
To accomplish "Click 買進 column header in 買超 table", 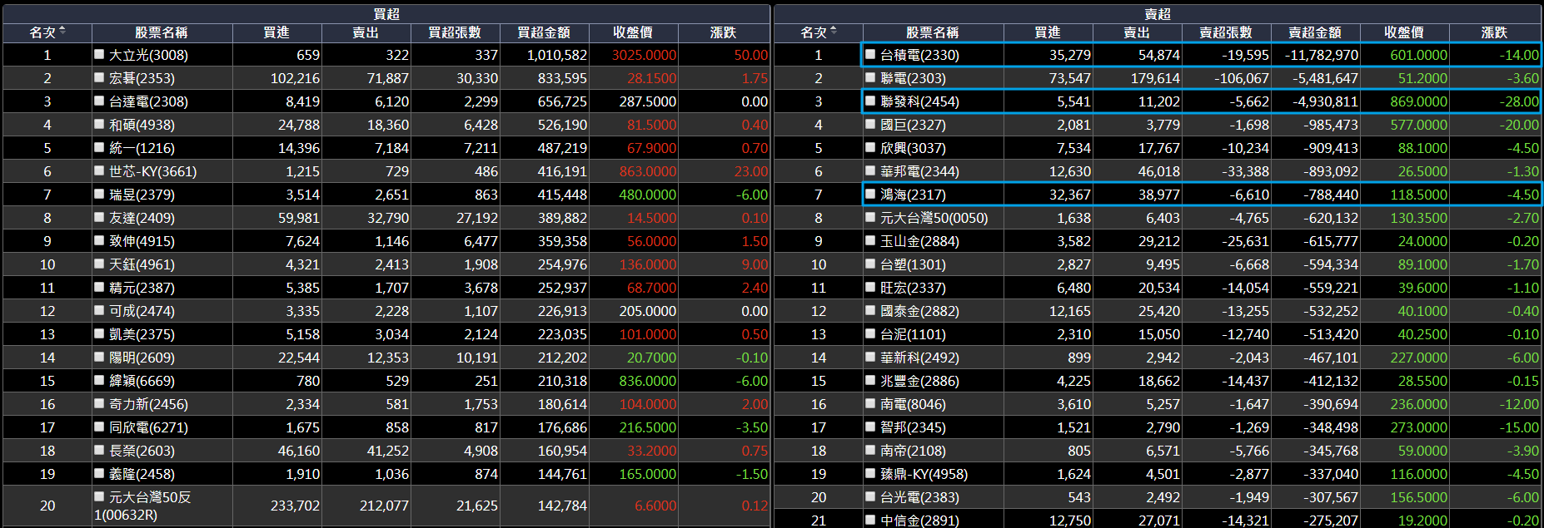I will point(276,32).
